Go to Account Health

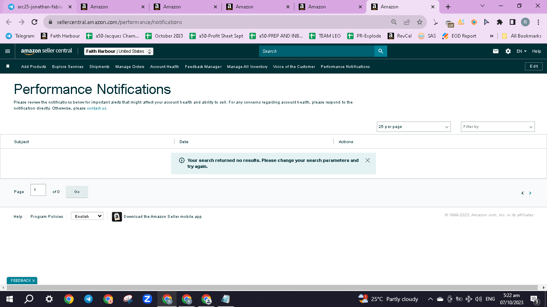point(165,67)
